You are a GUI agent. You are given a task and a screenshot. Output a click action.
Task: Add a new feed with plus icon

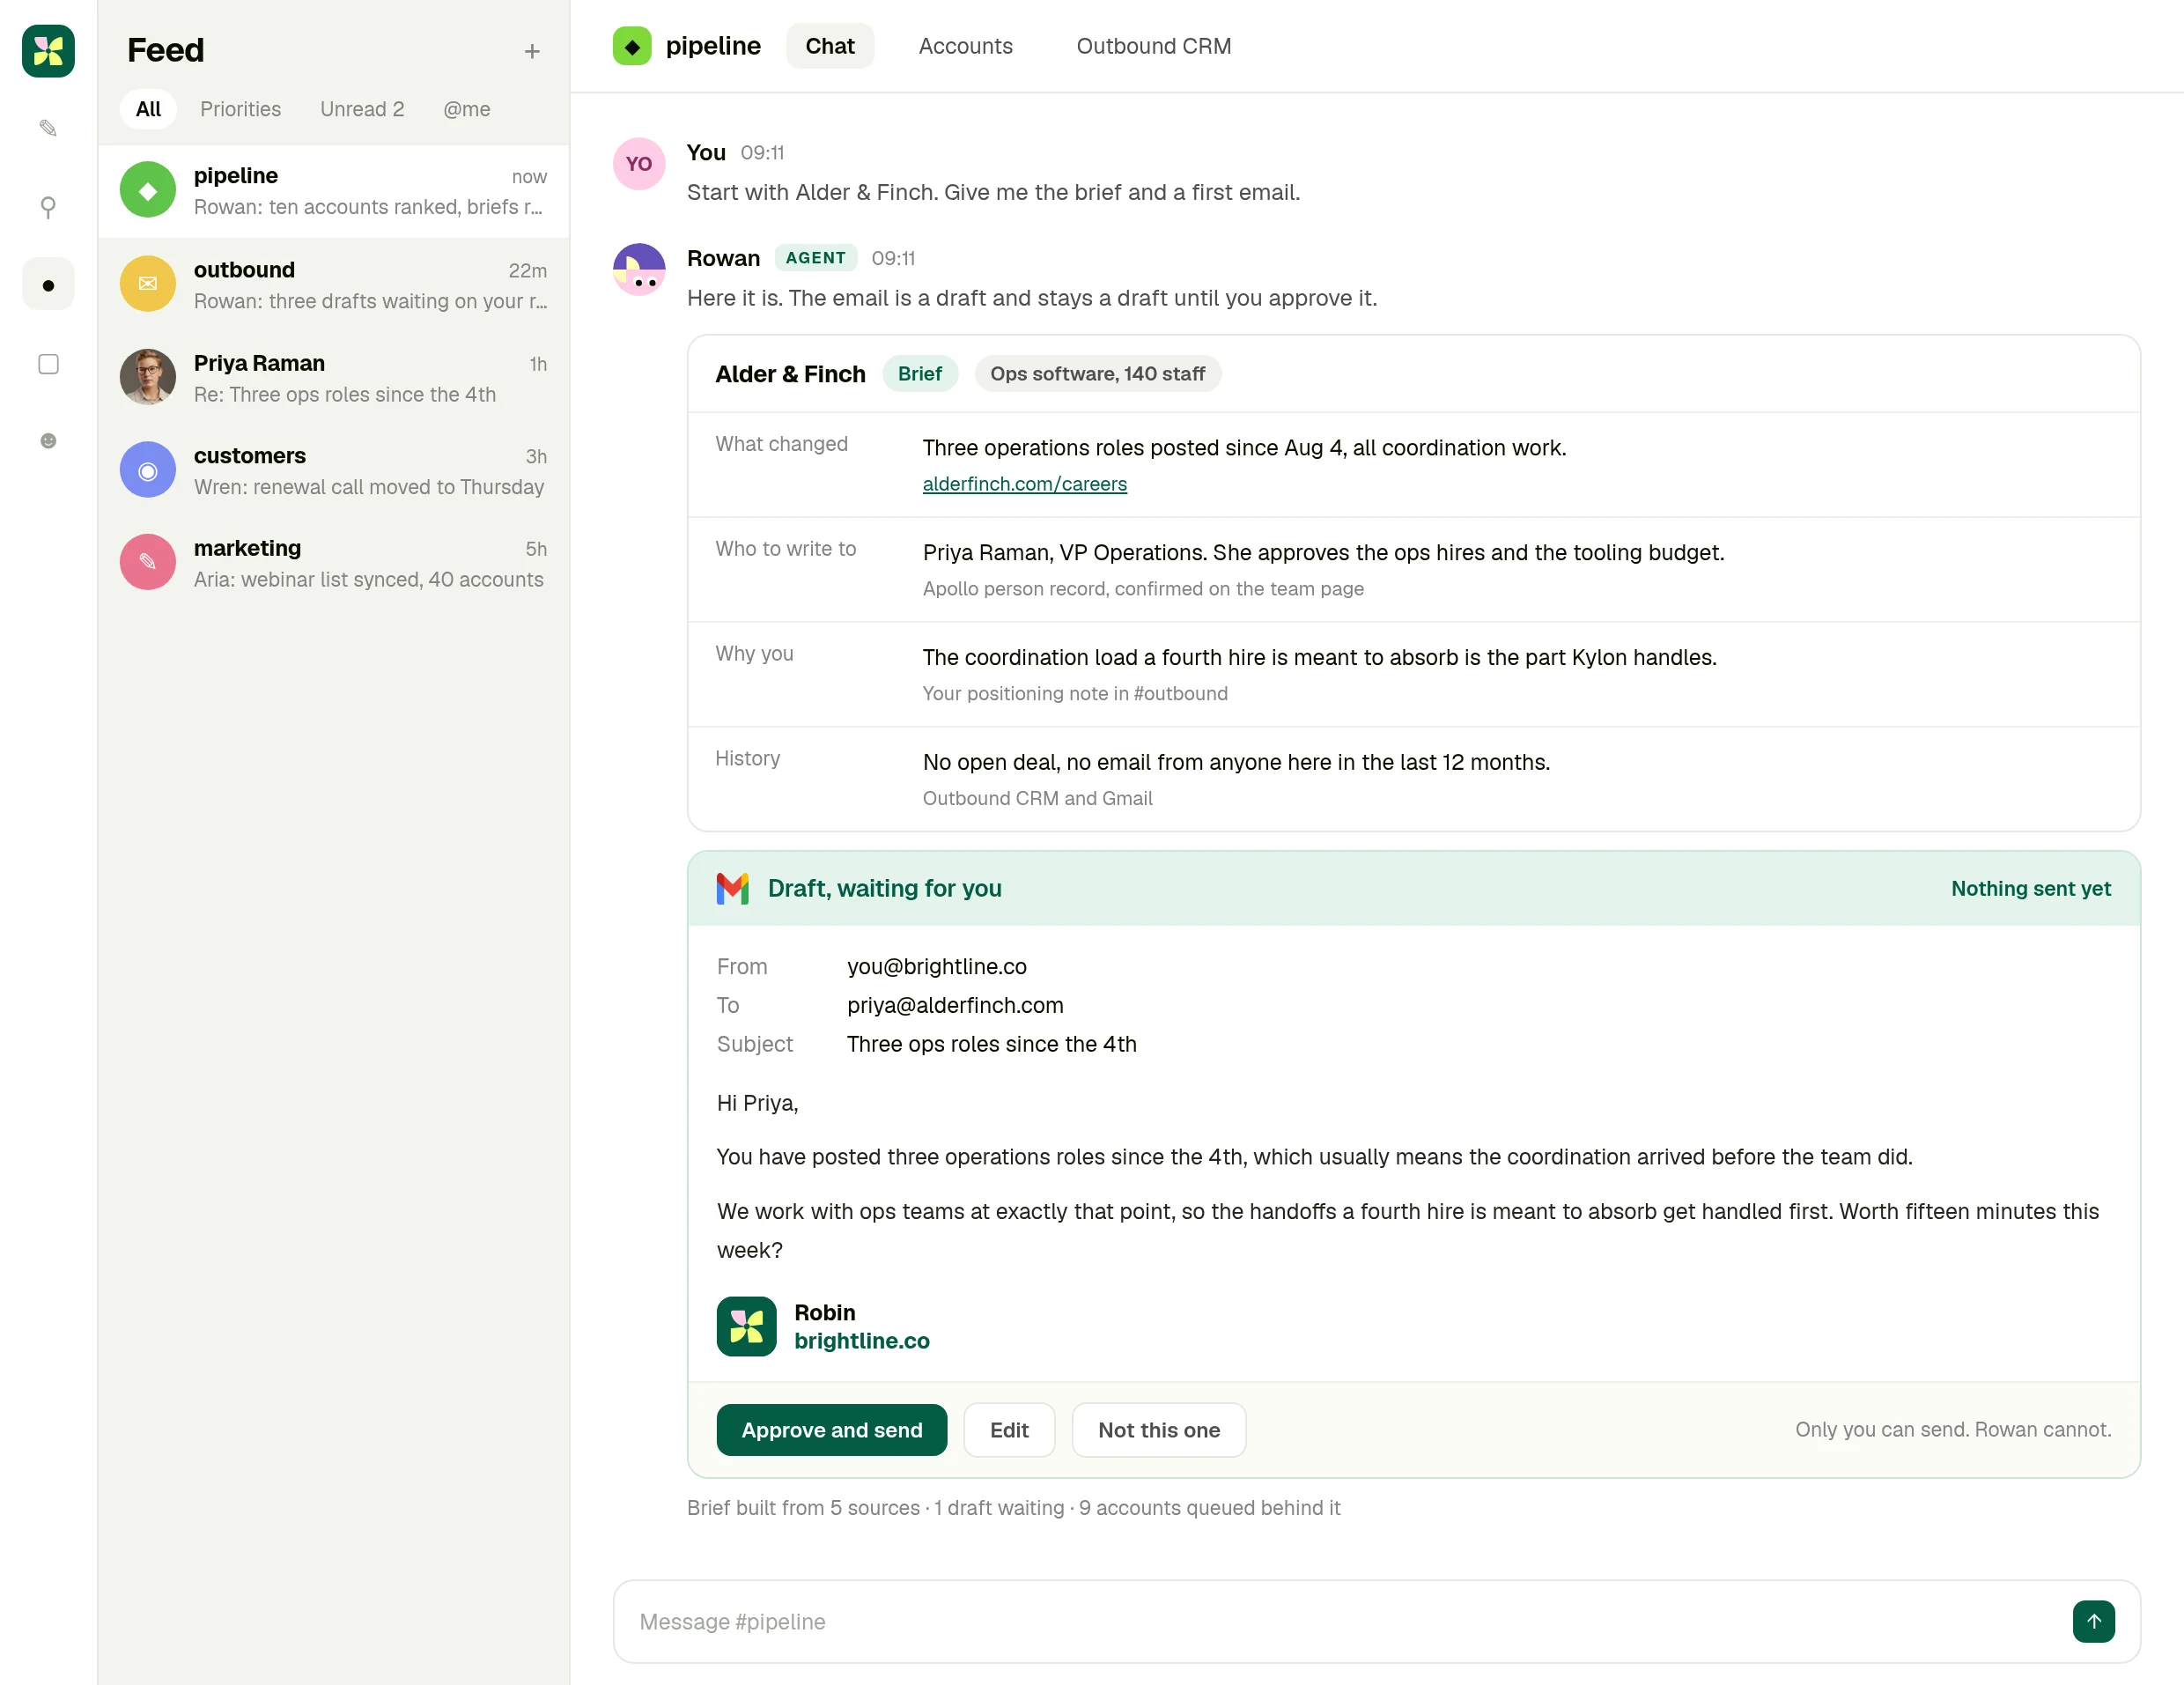(x=532, y=51)
